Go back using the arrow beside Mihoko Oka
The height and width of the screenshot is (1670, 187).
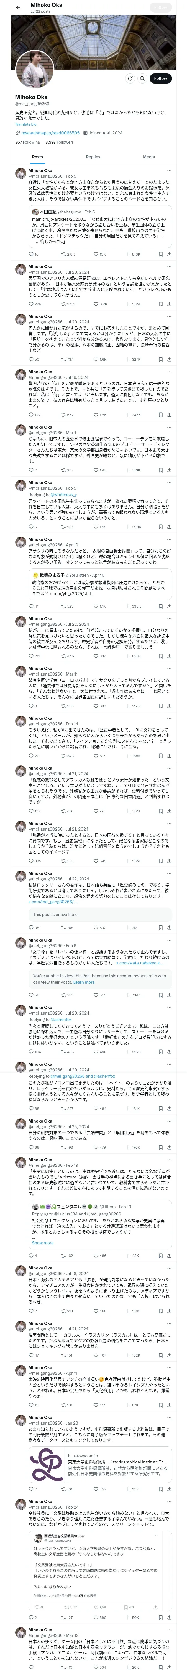(17, 7)
